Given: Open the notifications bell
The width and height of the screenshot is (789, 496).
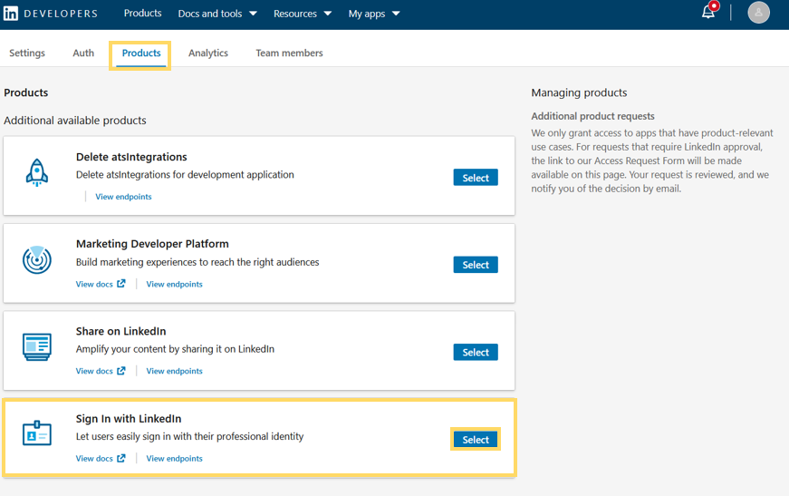Looking at the screenshot, I should [x=708, y=13].
